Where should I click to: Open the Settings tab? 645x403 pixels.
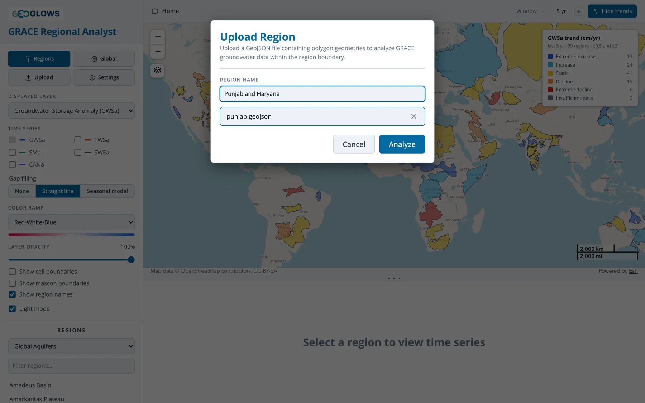coord(104,77)
